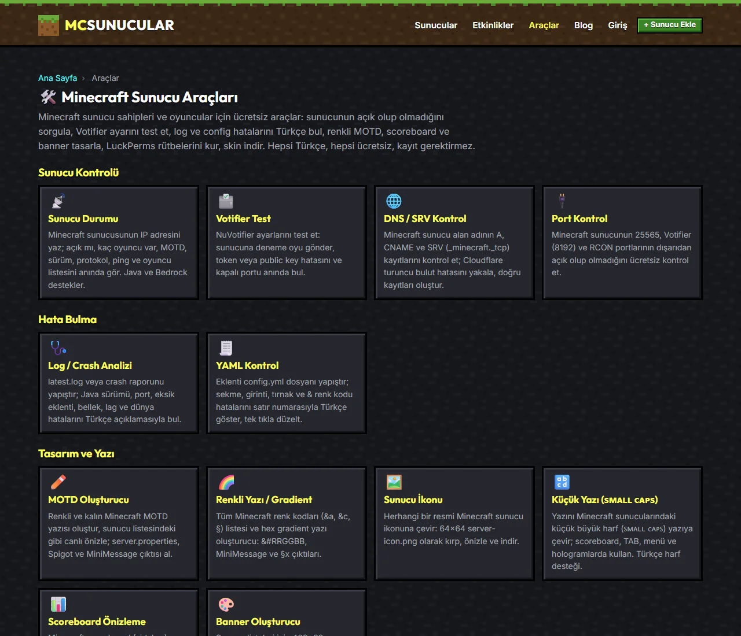This screenshot has height=636, width=741.
Task: Open the Log / Crash Analizi title
Action: click(x=90, y=365)
